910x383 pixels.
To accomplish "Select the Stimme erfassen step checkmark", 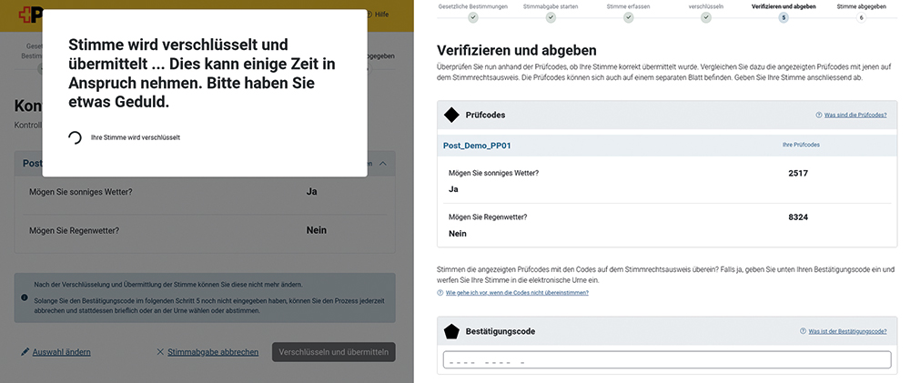I will (x=629, y=17).
